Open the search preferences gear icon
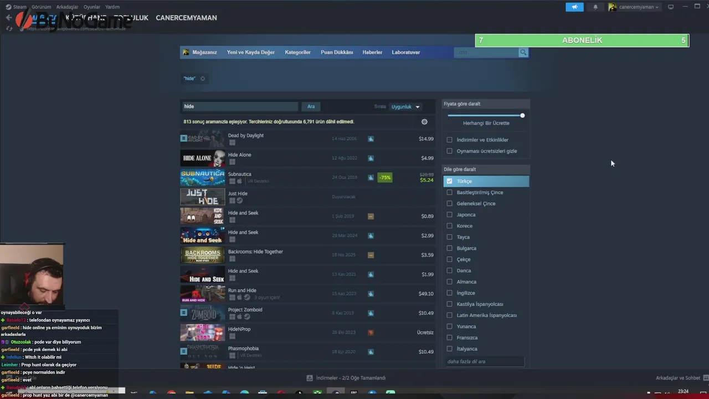This screenshot has height=399, width=709. (424, 122)
